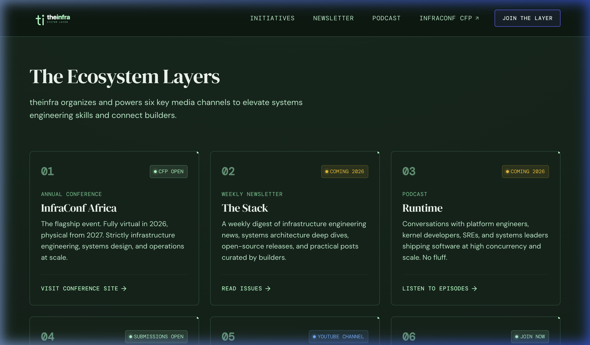Click the CFP Open status badge
This screenshot has width=590, height=345.
pos(169,171)
